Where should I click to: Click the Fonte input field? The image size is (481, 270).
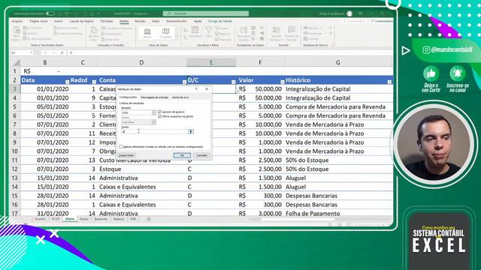coord(155,131)
